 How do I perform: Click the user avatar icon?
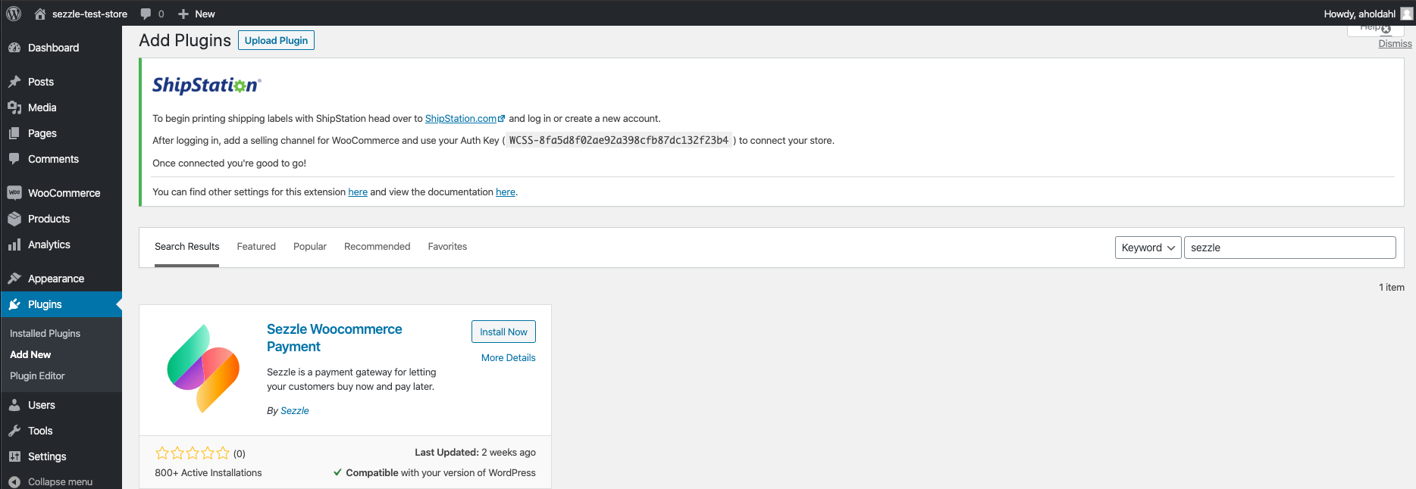(x=1406, y=14)
